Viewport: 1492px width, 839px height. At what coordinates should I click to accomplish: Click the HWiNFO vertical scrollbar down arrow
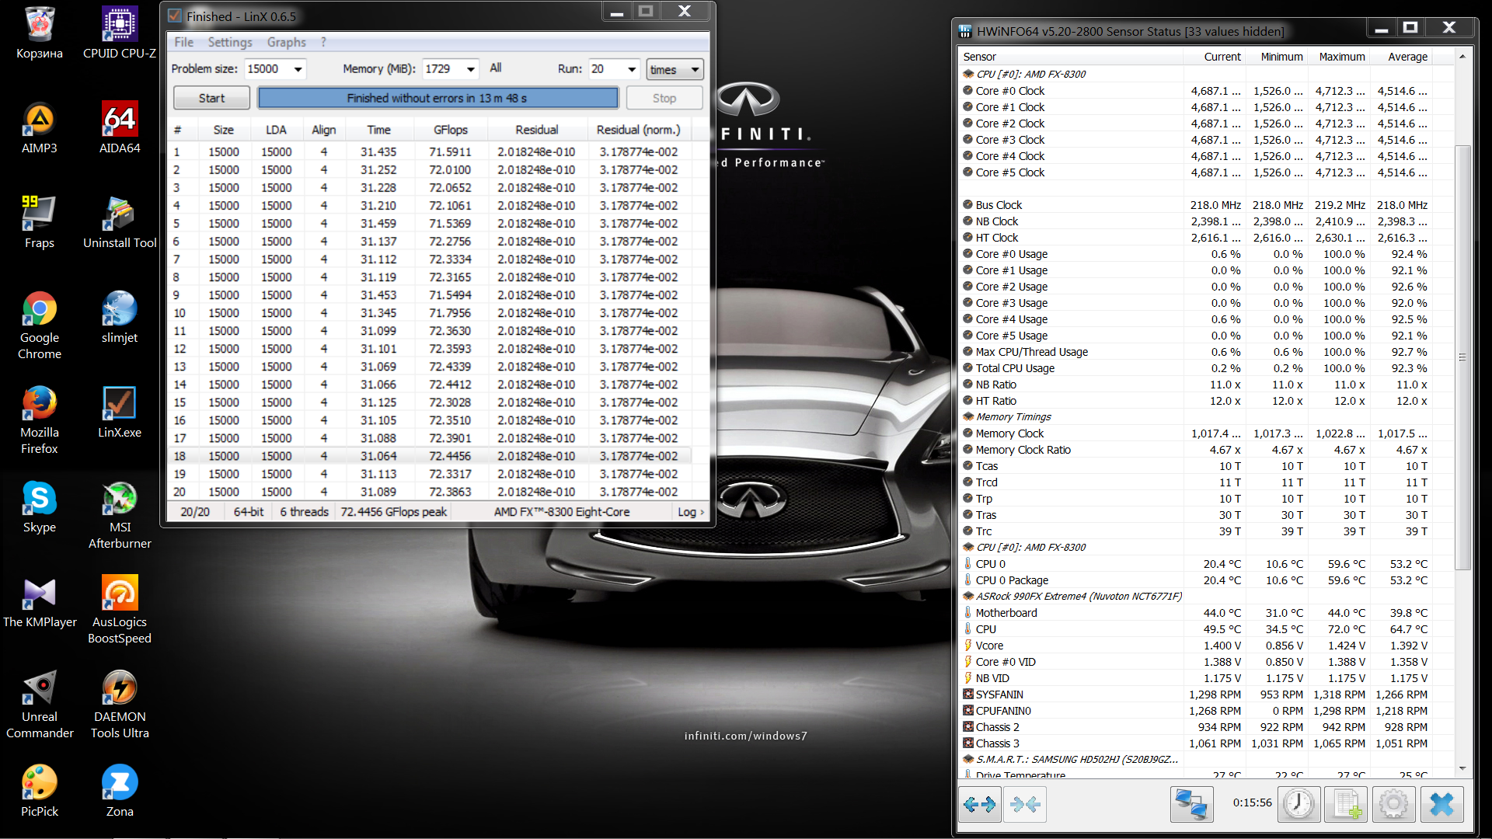pyautogui.click(x=1462, y=768)
